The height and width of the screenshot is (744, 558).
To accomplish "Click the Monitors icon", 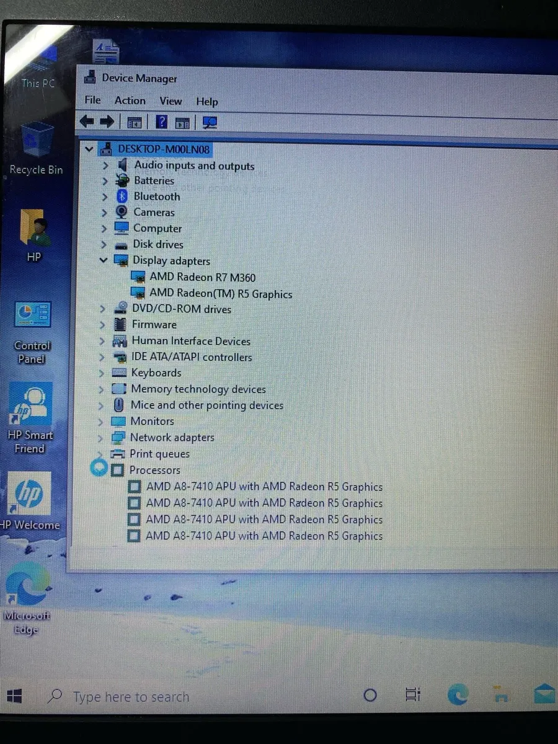I will point(118,422).
